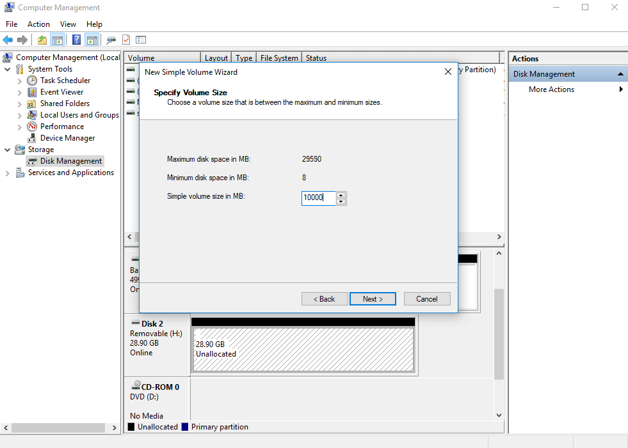
Task: Click the black Unallocated legend swatch
Action: point(131,427)
